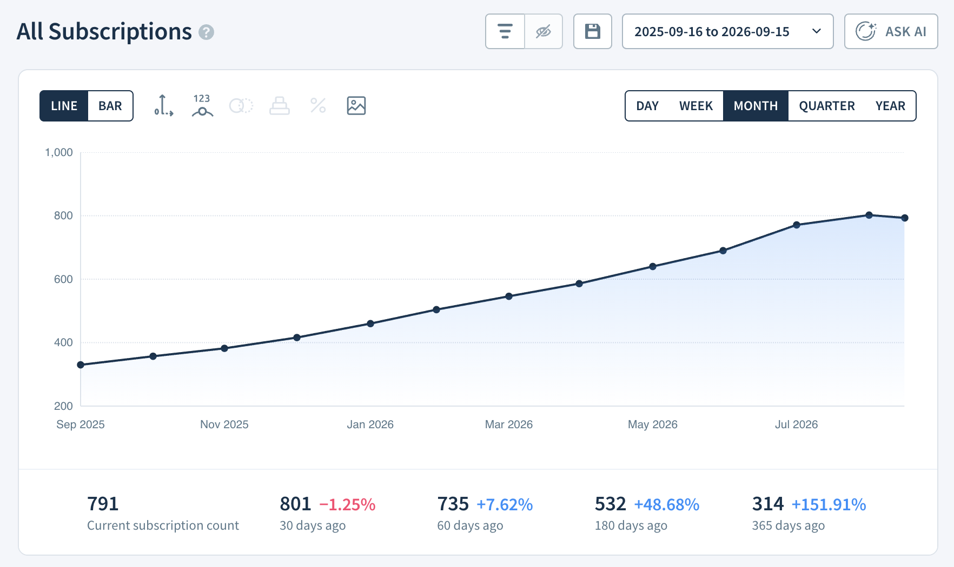
Task: Click the ASK AI button
Action: [891, 31]
